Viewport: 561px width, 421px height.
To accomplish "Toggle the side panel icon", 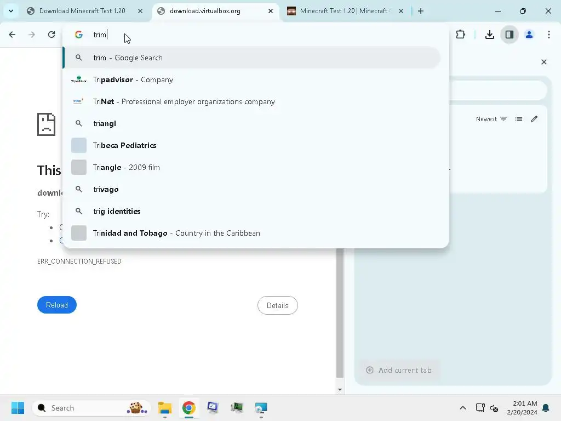I will tap(510, 35).
